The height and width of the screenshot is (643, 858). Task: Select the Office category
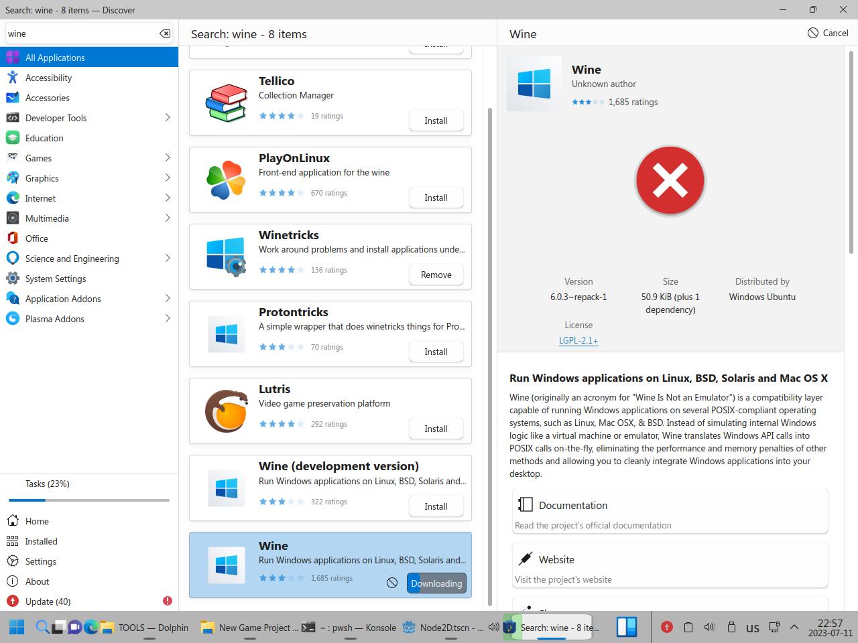click(89, 238)
